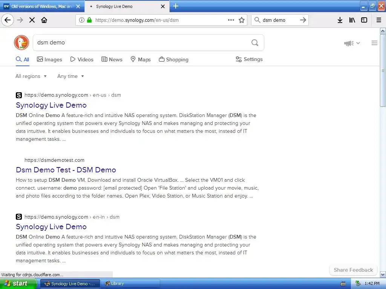Select the Library window taskbar button

coord(130,284)
